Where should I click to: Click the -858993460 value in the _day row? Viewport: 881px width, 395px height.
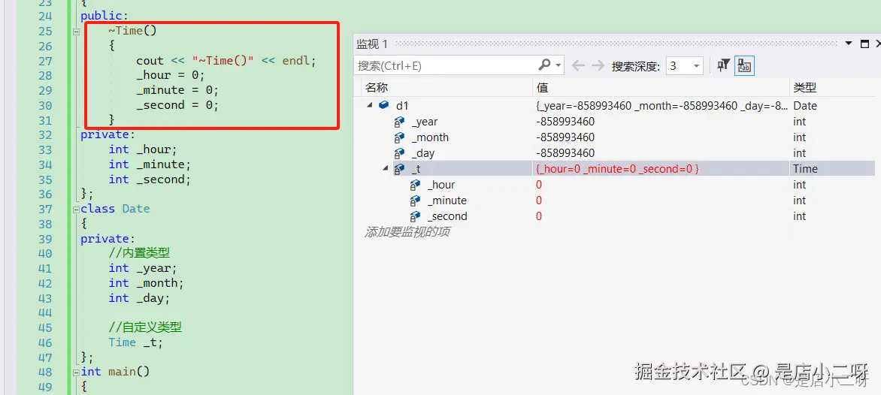coord(565,153)
